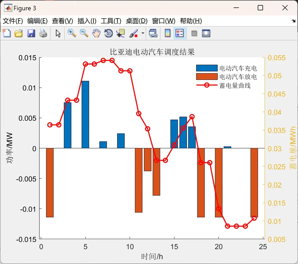Viewport: 298px width, 264px height.
Task: Toggle the Edit Plot arrow tool
Action: pyautogui.click(x=58, y=33)
